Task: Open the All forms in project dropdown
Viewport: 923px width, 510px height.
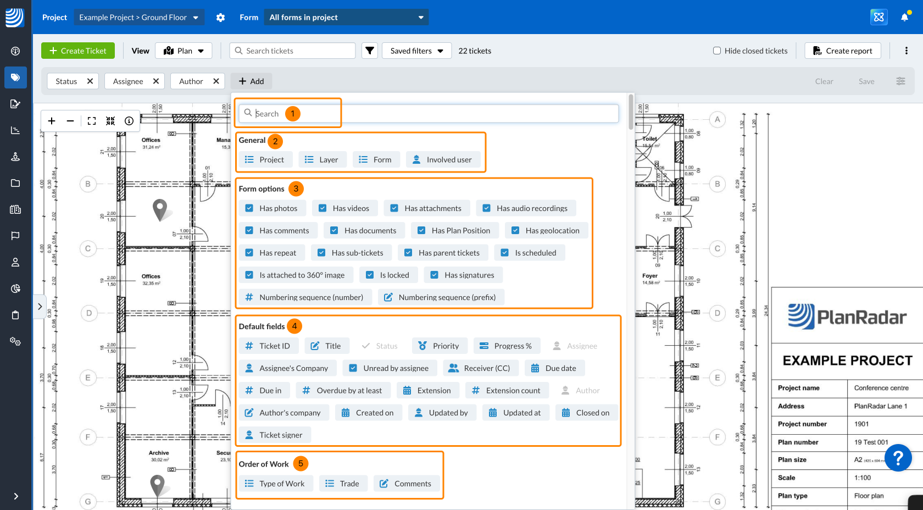Action: (346, 18)
